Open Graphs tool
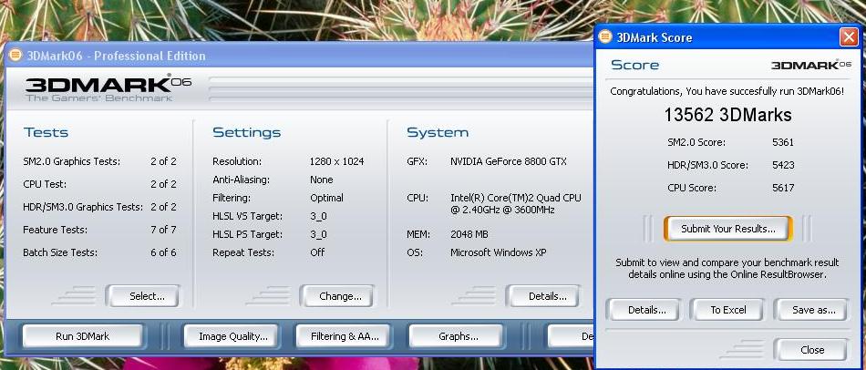866x370 pixels. 456,335
